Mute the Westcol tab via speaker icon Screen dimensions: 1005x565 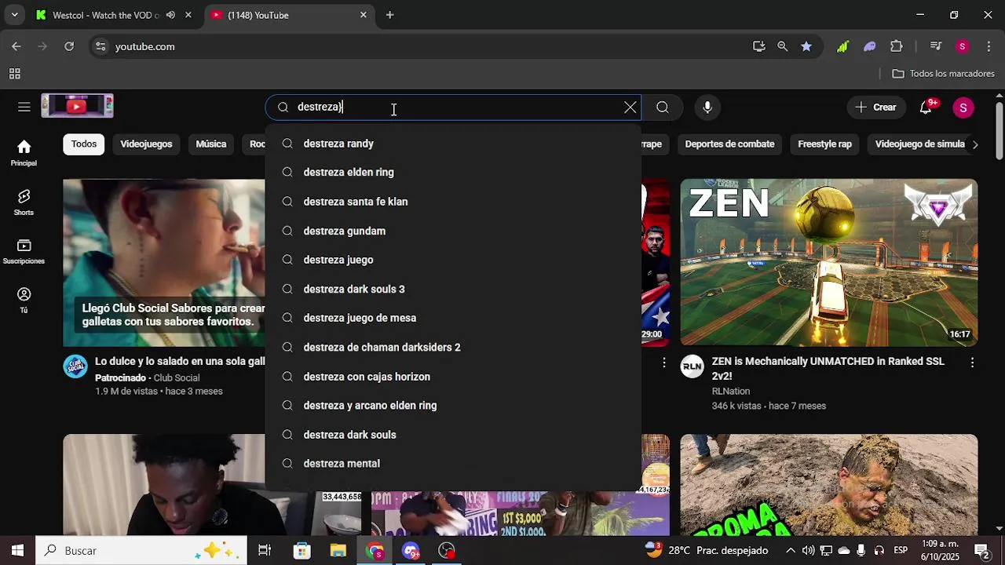(x=170, y=15)
